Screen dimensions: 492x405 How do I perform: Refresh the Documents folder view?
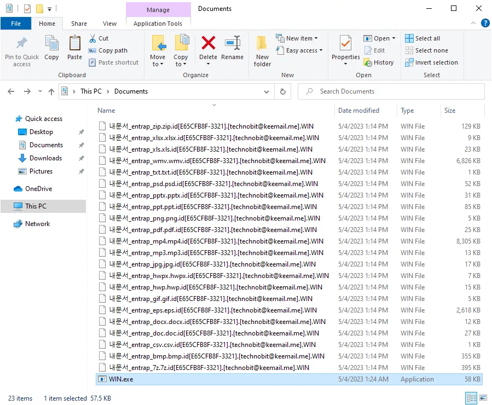pos(283,91)
